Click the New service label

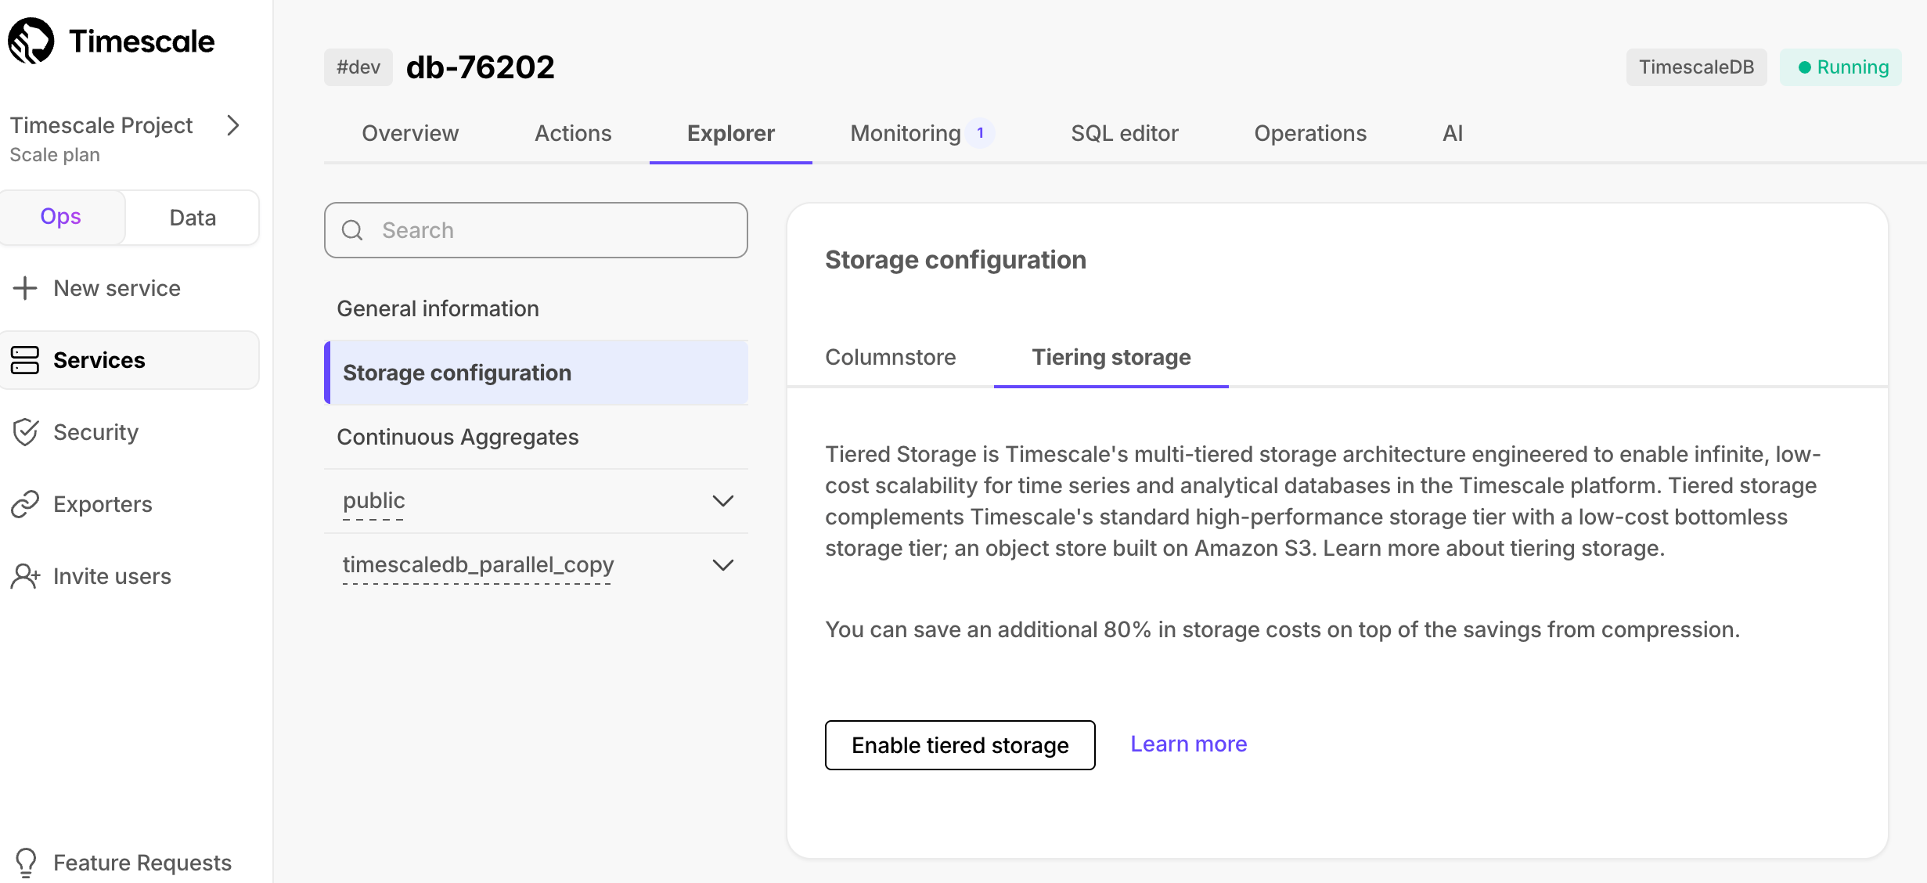117,289
